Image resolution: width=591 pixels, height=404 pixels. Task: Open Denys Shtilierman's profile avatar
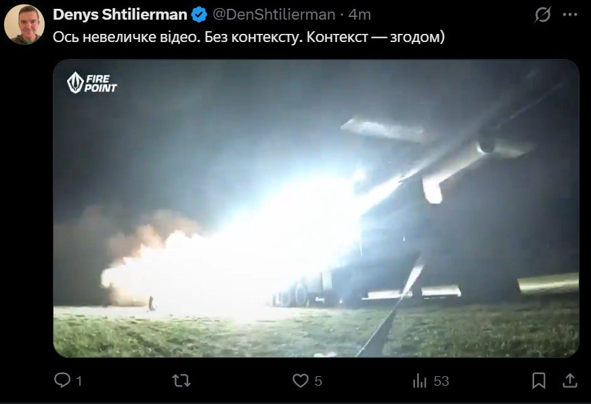[x=24, y=24]
